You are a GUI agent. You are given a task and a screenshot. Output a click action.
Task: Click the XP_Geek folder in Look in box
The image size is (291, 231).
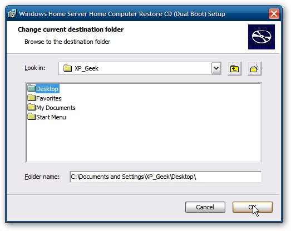tap(81, 68)
